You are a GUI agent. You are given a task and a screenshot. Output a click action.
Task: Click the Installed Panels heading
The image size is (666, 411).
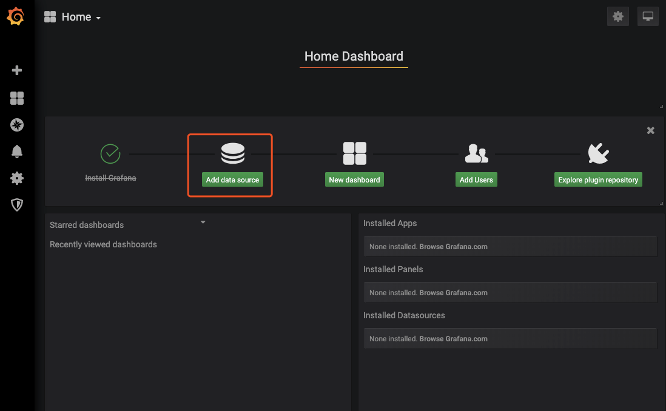point(393,269)
